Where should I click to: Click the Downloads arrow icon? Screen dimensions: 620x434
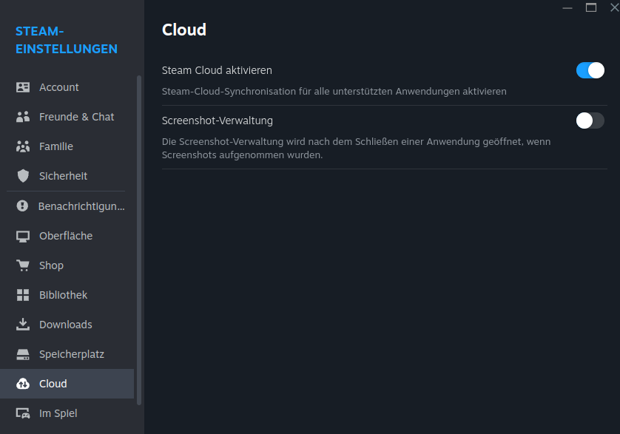pyautogui.click(x=24, y=324)
